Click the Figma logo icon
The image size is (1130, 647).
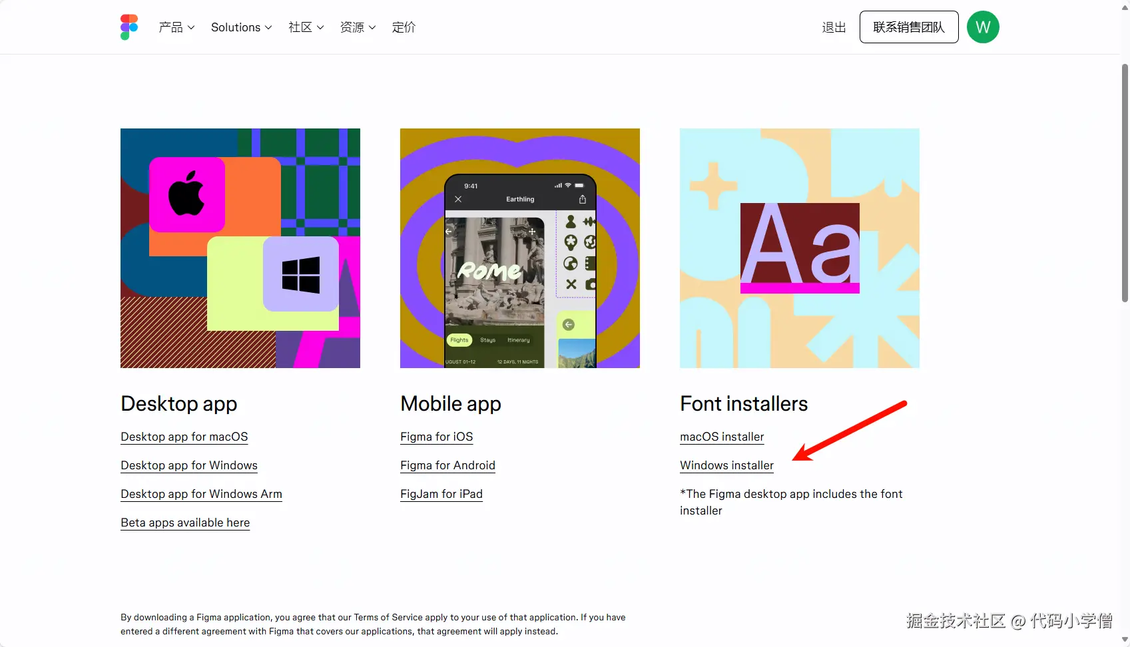pos(129,27)
